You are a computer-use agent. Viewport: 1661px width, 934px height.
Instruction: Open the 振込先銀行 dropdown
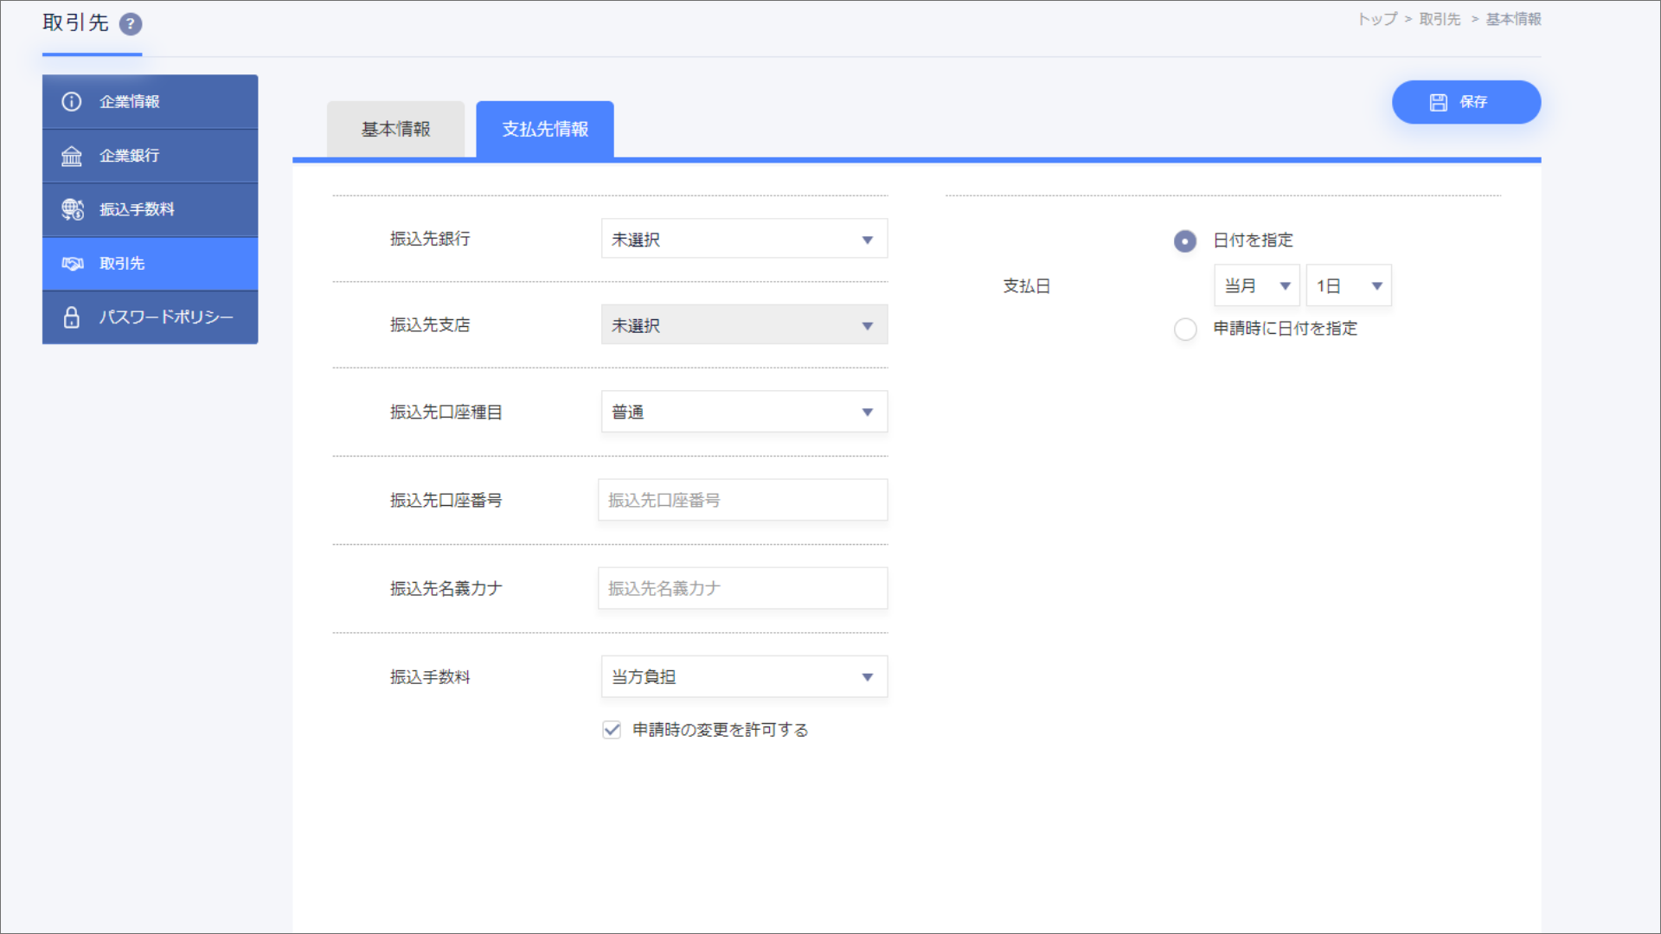coord(744,240)
